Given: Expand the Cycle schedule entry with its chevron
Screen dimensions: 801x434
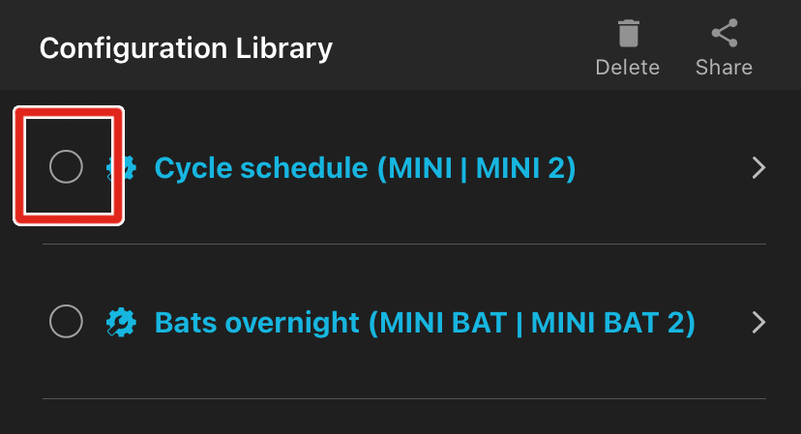Looking at the screenshot, I should [759, 168].
